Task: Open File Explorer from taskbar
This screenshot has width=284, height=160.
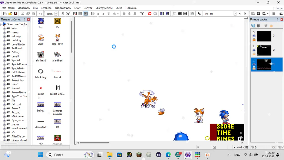Action: point(109,155)
